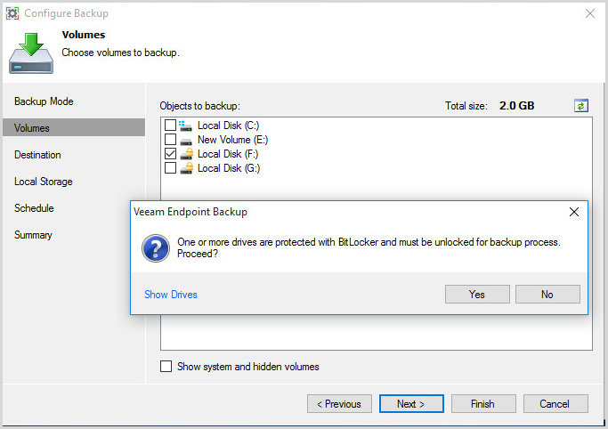Click the New Volume (E:) drive icon
This screenshot has width=608, height=429.
pyautogui.click(x=186, y=140)
